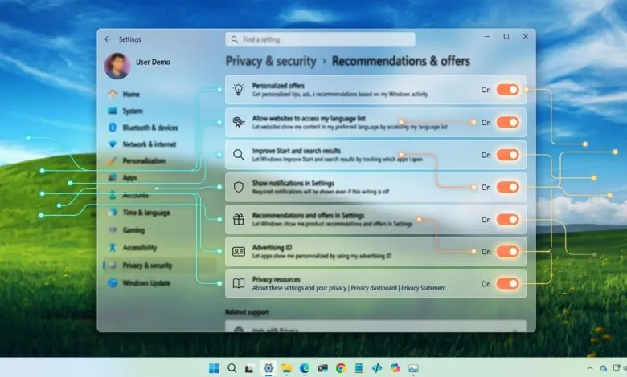
Task: Turn off the Personalized offers toggle
Action: pyautogui.click(x=507, y=90)
